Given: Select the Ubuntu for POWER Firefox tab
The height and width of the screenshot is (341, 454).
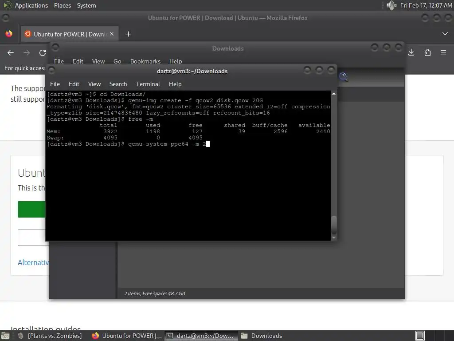Looking at the screenshot, I should pos(69,34).
